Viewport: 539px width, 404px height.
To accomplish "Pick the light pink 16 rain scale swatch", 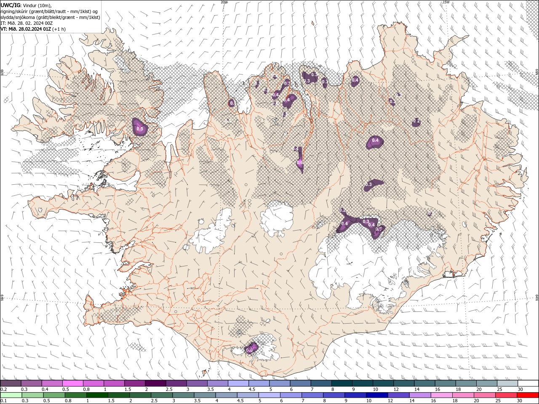I will coord(441,395).
